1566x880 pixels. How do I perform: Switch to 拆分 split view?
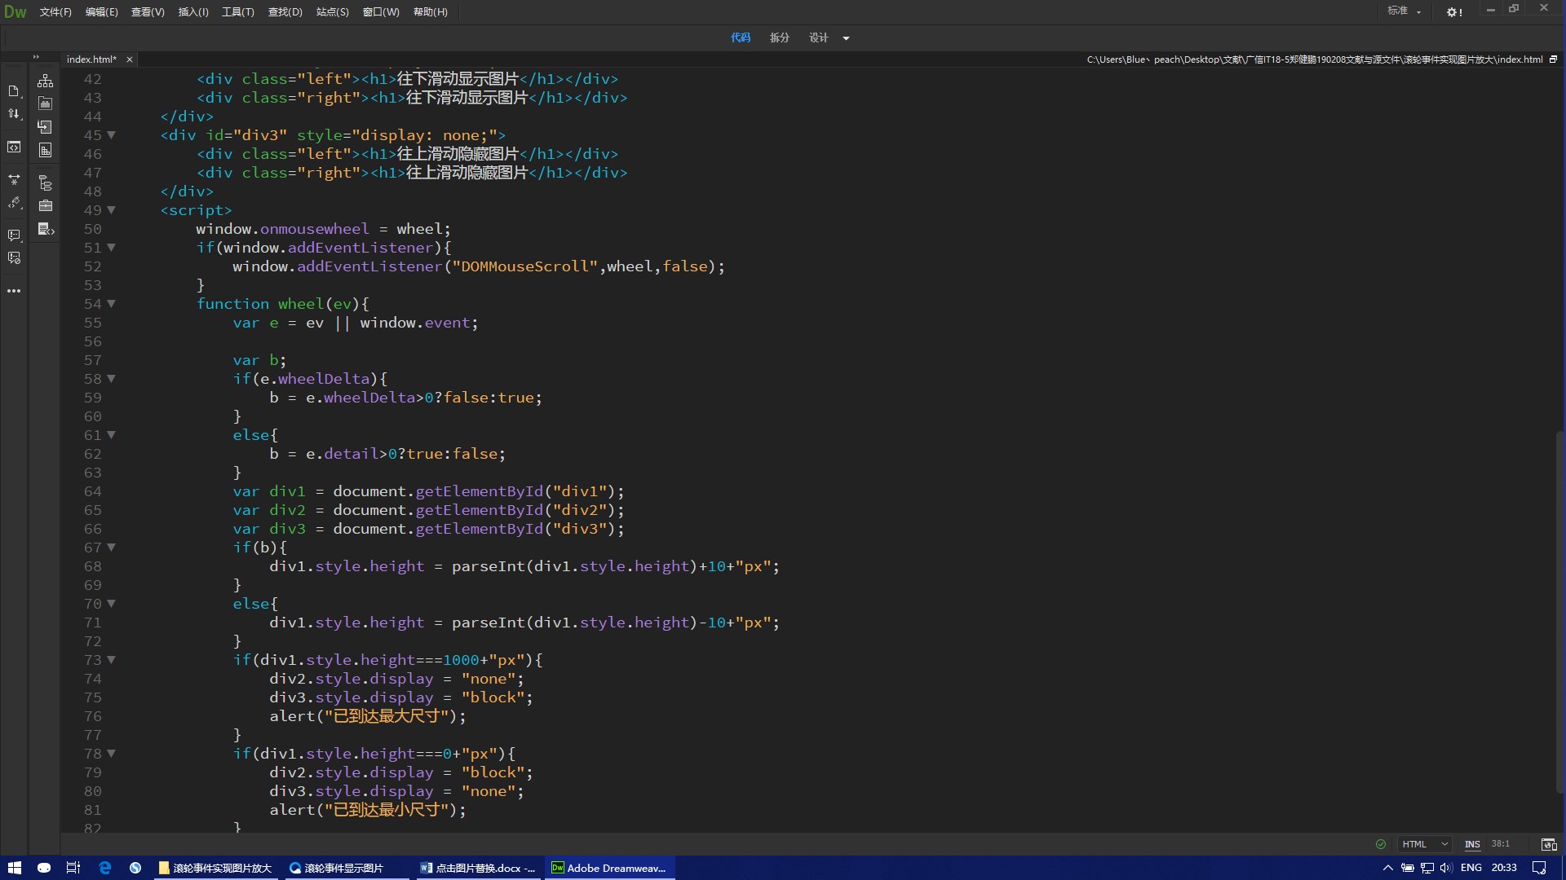[x=779, y=37]
